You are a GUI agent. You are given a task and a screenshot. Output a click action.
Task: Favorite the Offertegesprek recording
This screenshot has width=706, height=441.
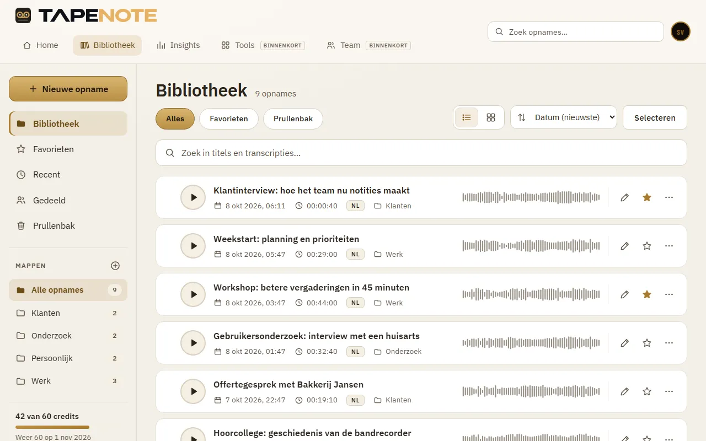click(647, 391)
